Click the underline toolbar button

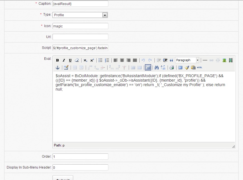click(70, 60)
